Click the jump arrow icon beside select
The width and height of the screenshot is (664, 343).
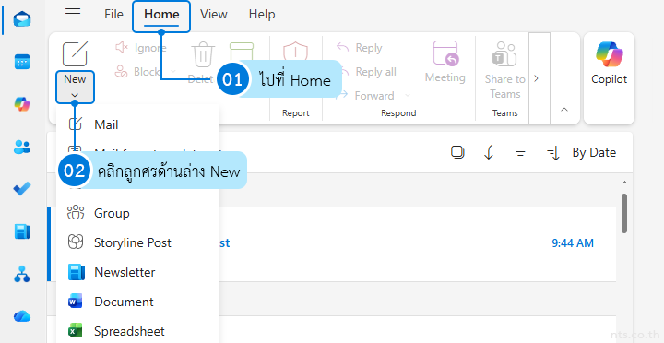click(489, 152)
